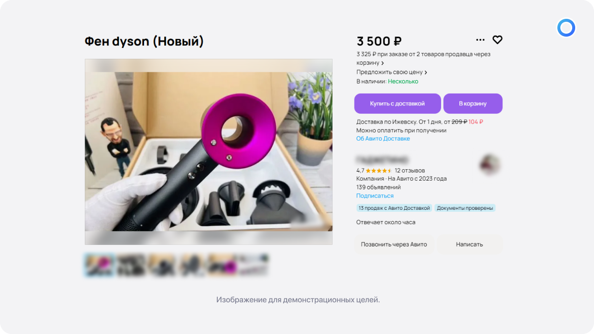Open seller's 139 объявлений list
The image size is (594, 334).
point(378,188)
